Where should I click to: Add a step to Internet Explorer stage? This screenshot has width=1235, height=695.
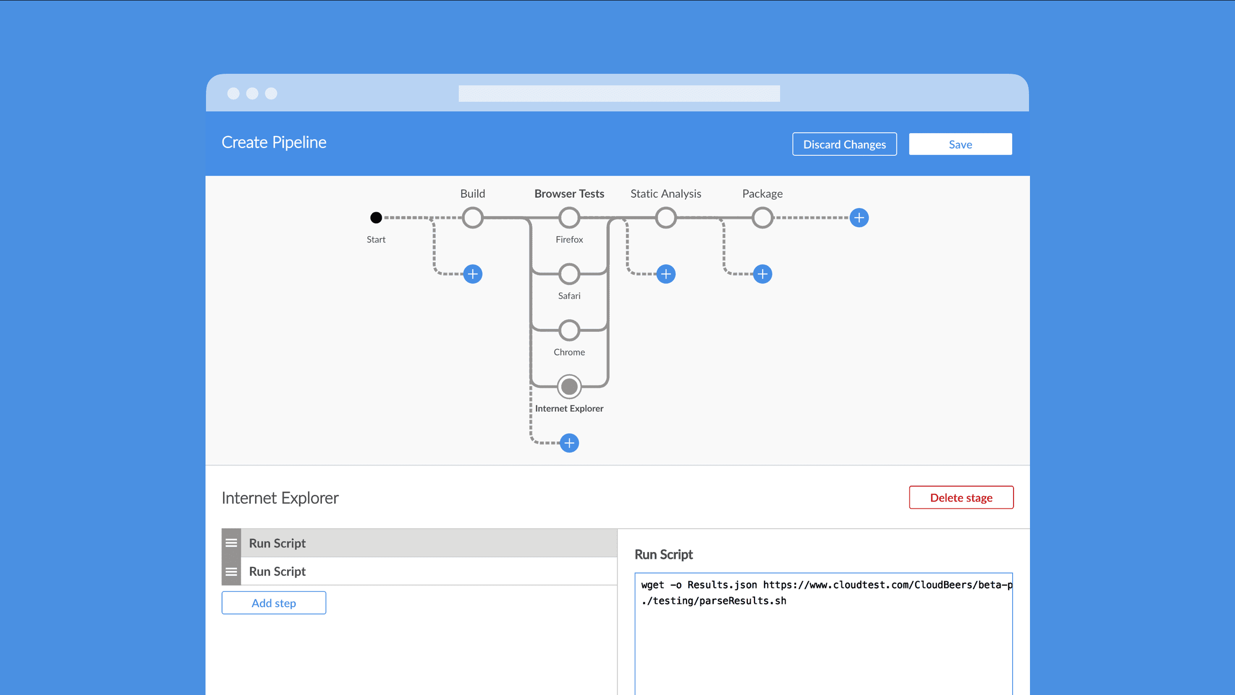tap(274, 602)
